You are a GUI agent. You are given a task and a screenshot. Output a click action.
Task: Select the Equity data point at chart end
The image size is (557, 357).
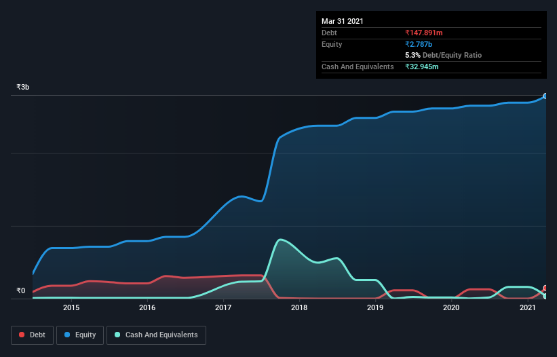(545, 96)
